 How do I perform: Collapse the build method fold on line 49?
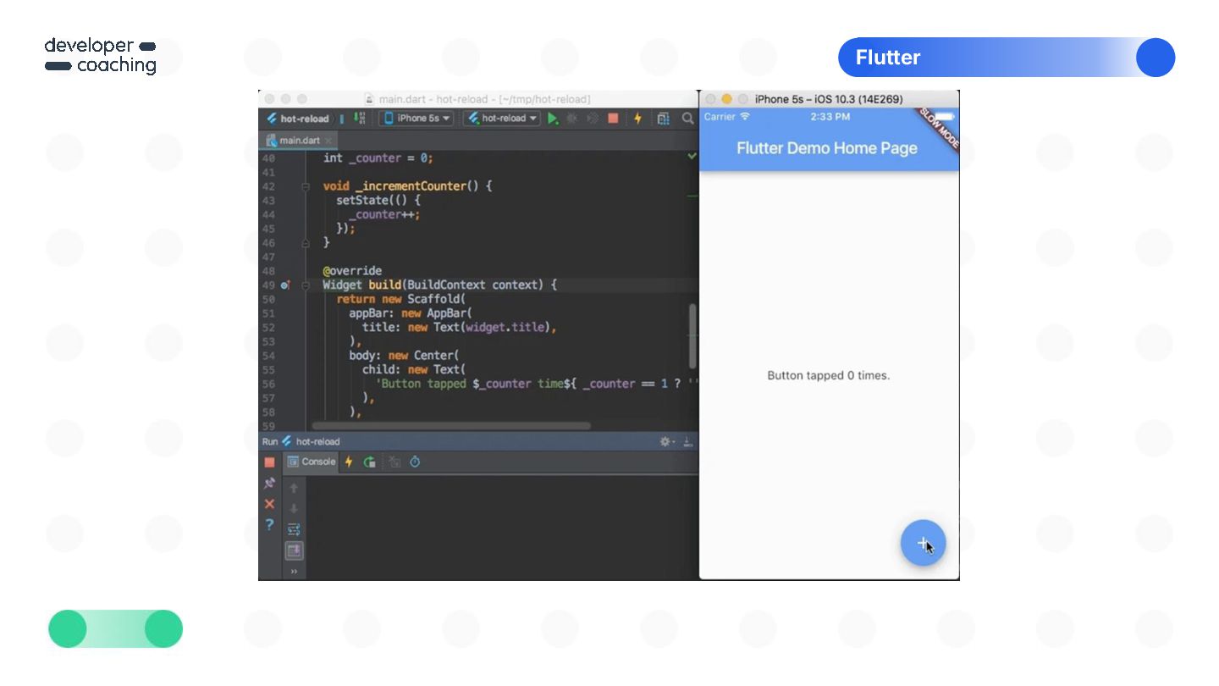click(x=306, y=285)
